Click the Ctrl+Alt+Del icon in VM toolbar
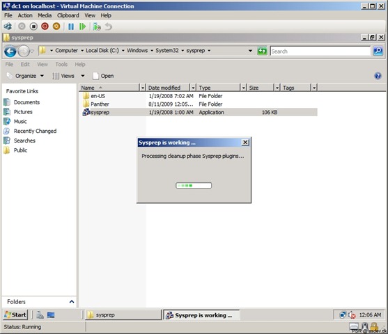 click(8, 26)
